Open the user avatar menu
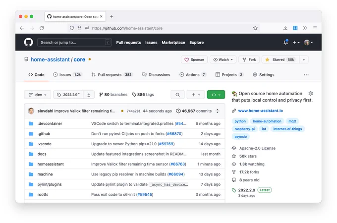337x223 pixels. (308, 43)
